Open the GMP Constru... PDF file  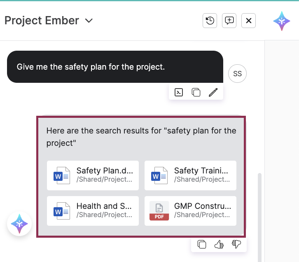(x=190, y=211)
